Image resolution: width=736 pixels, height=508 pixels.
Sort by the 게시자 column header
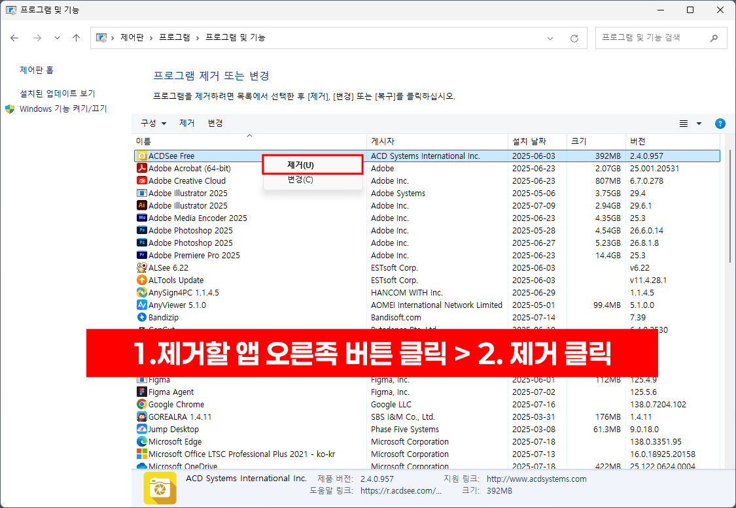(x=437, y=141)
